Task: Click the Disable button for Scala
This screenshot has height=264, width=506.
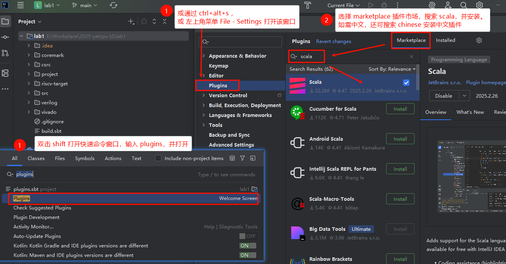Action: (444, 96)
